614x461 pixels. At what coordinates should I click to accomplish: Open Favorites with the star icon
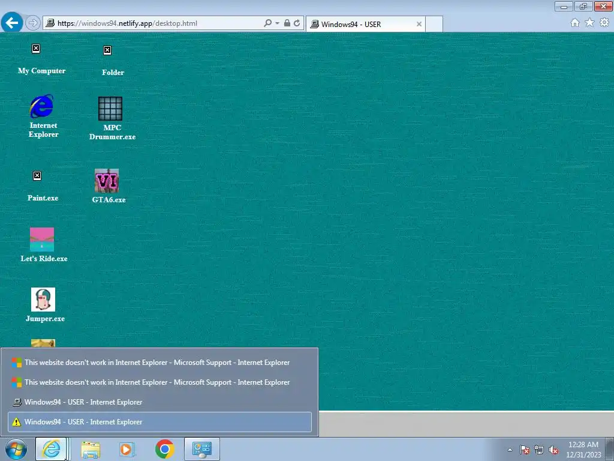[x=589, y=23]
